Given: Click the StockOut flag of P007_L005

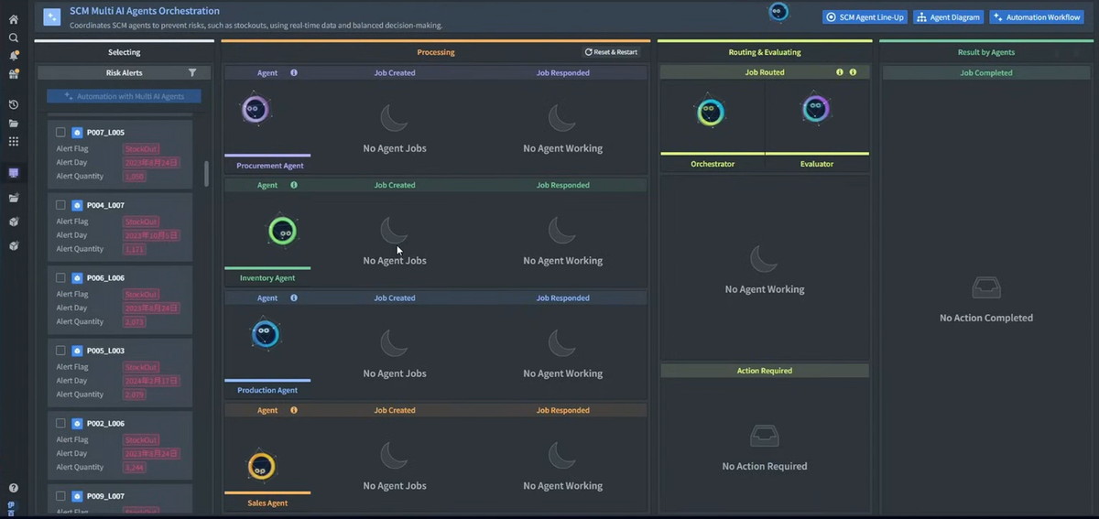Looking at the screenshot, I should [141, 148].
